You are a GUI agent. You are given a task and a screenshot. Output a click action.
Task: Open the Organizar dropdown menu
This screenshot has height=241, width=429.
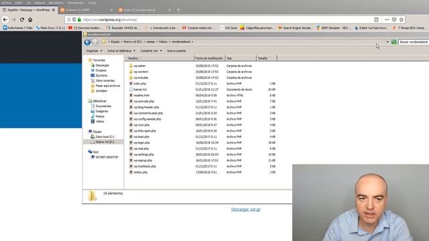(94, 51)
